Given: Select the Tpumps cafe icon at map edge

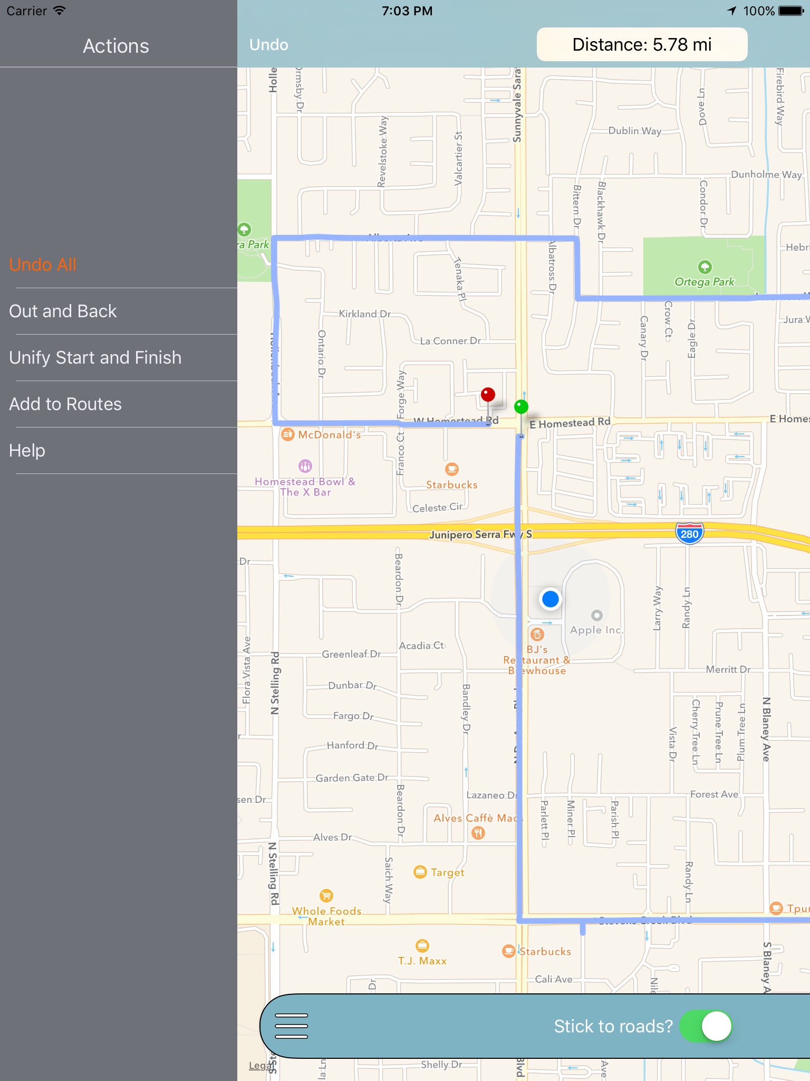Looking at the screenshot, I should [776, 908].
